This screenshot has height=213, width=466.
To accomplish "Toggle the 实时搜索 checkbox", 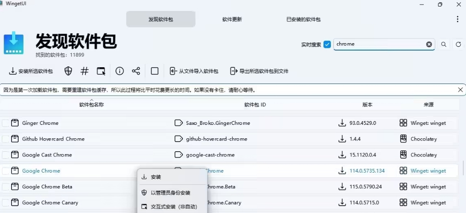I will click(327, 45).
